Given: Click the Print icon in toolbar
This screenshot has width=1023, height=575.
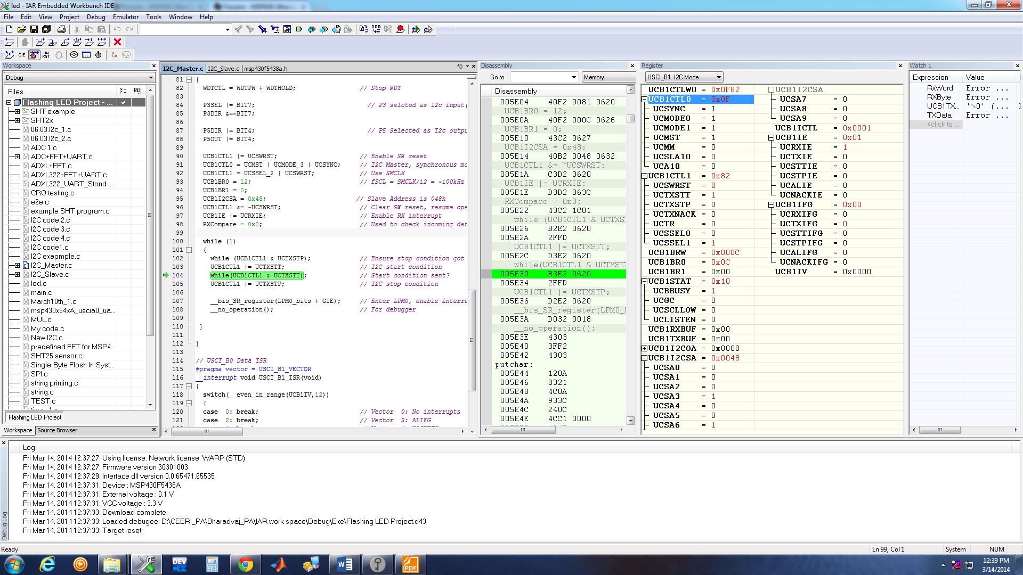Looking at the screenshot, I should click(x=62, y=29).
